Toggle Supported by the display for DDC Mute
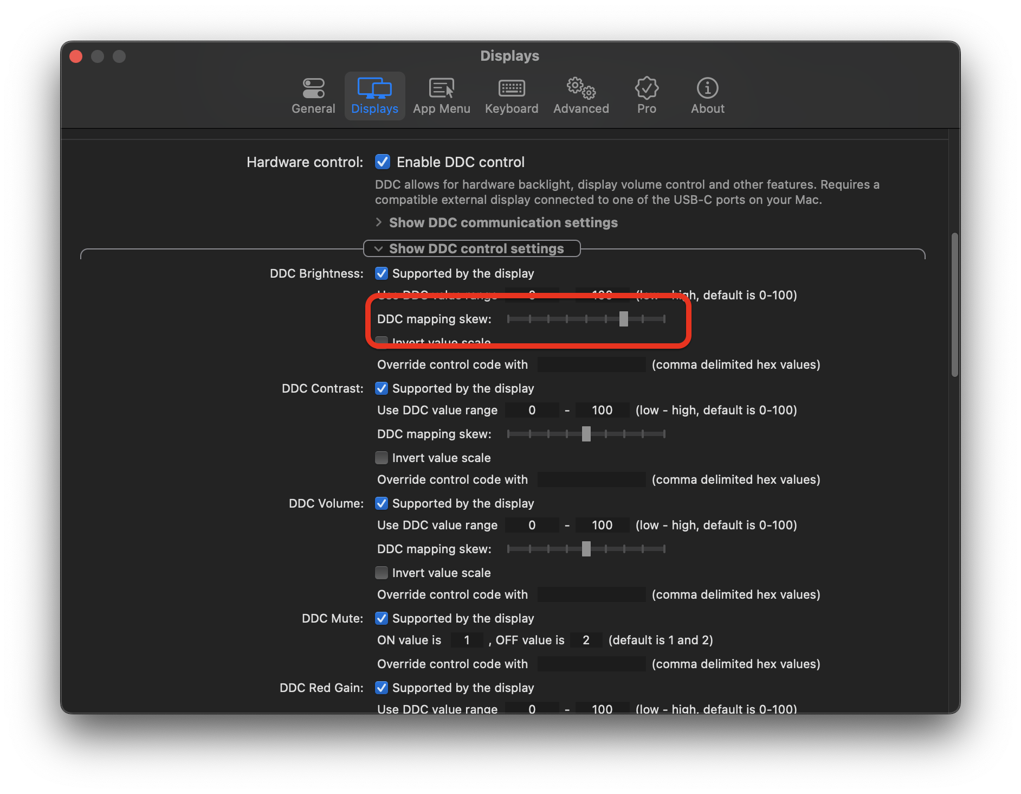Screen dimensions: 1021x794 [x=382, y=618]
